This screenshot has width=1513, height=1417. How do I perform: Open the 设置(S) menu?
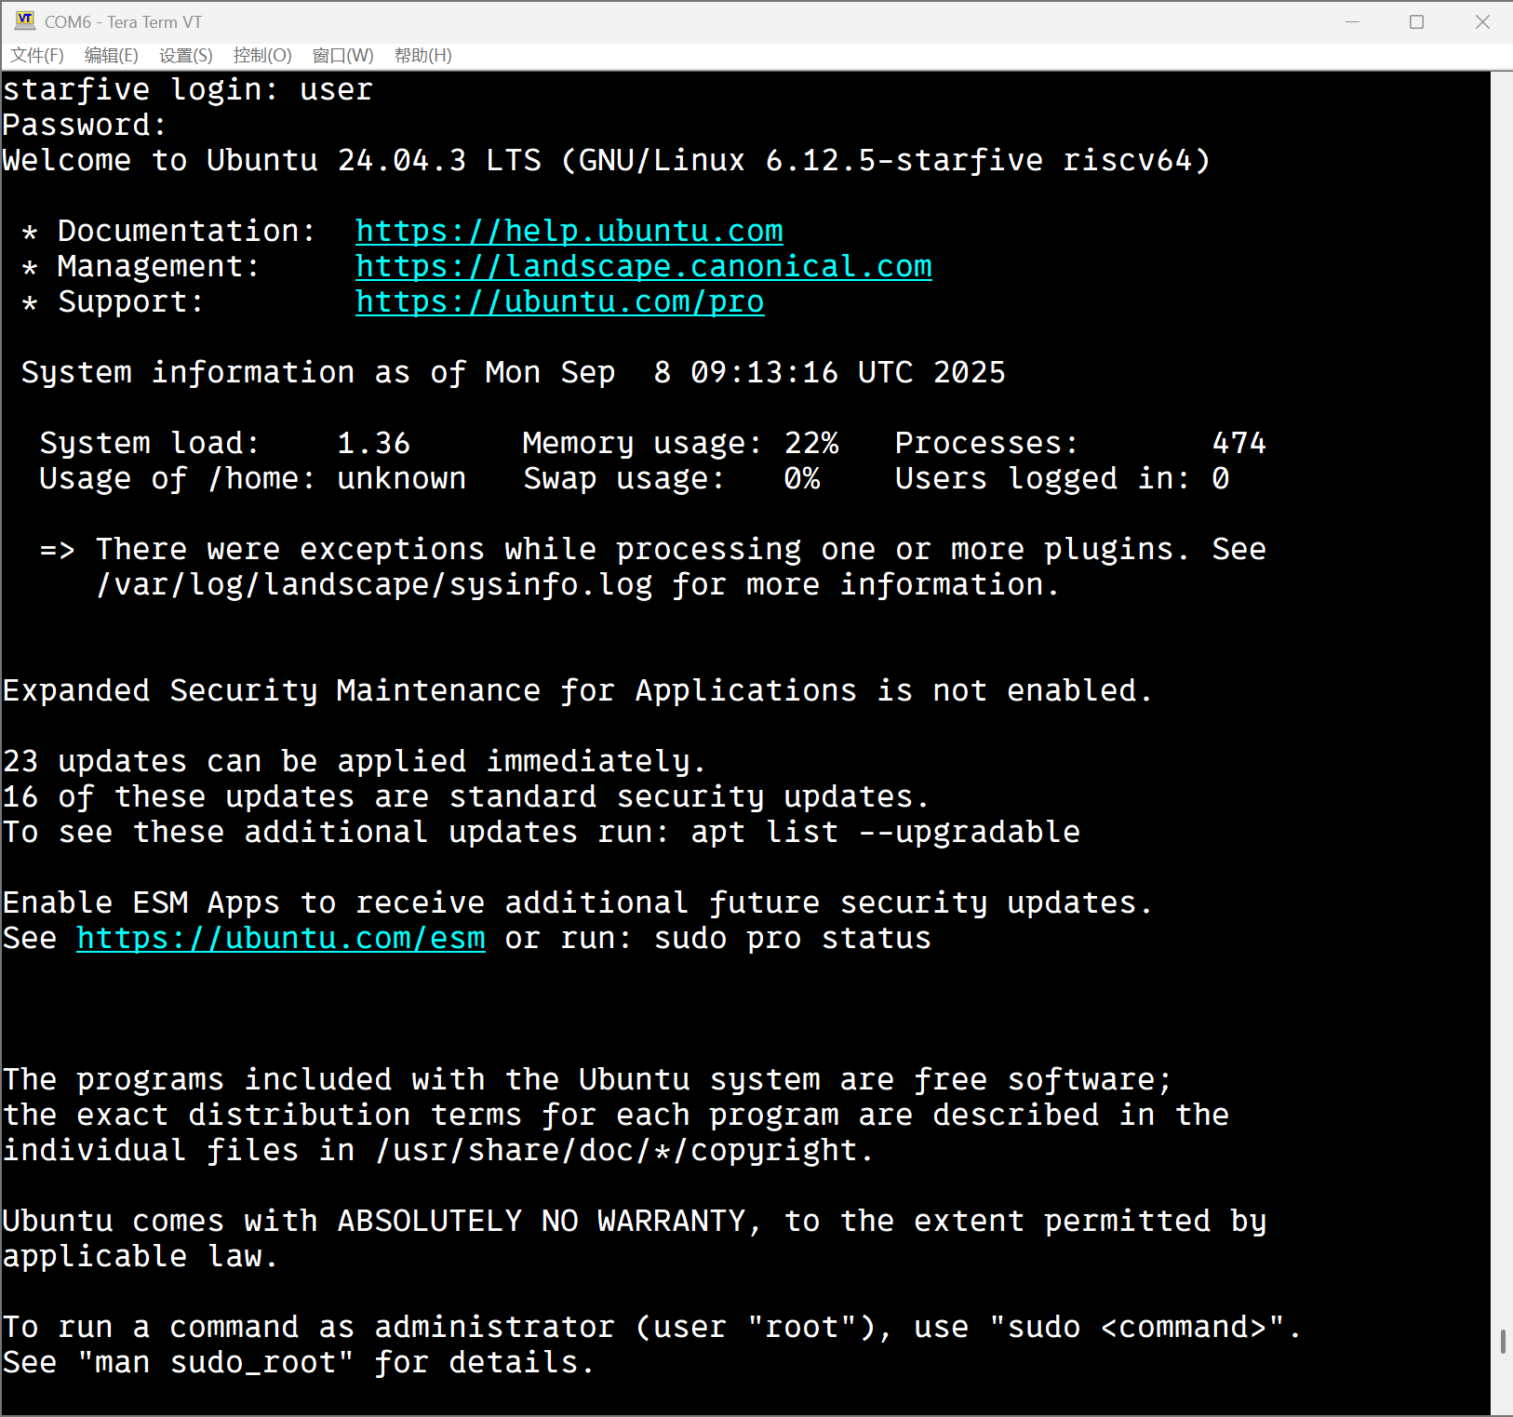point(186,56)
